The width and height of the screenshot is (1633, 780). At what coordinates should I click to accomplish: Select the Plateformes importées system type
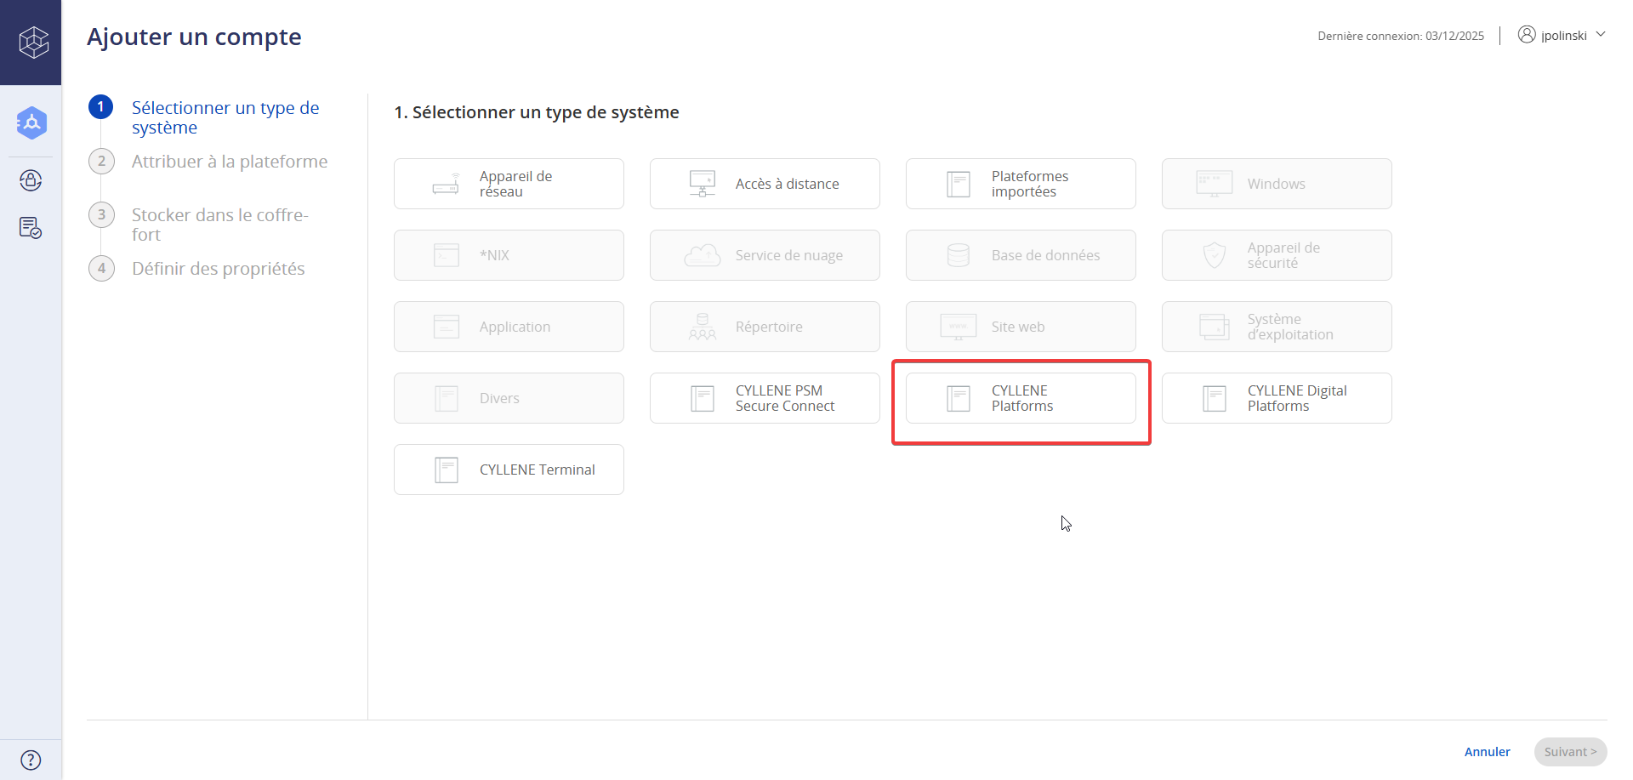point(1020,184)
